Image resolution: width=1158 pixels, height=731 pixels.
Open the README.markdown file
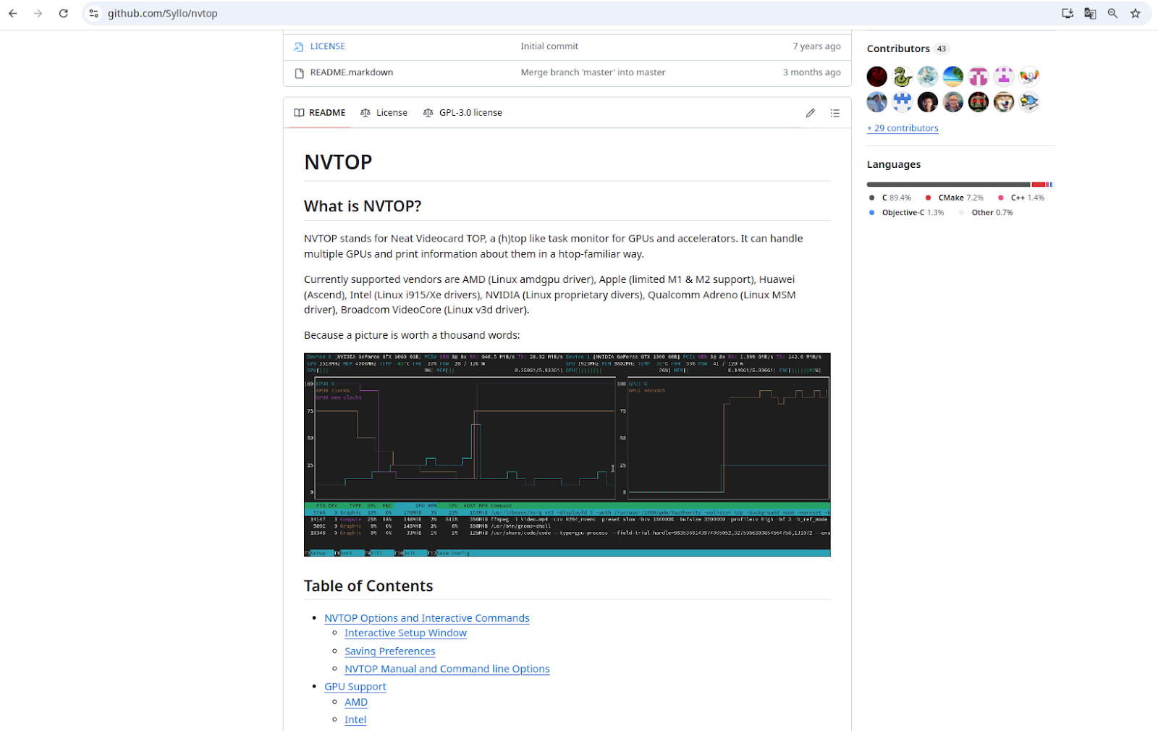(x=352, y=72)
